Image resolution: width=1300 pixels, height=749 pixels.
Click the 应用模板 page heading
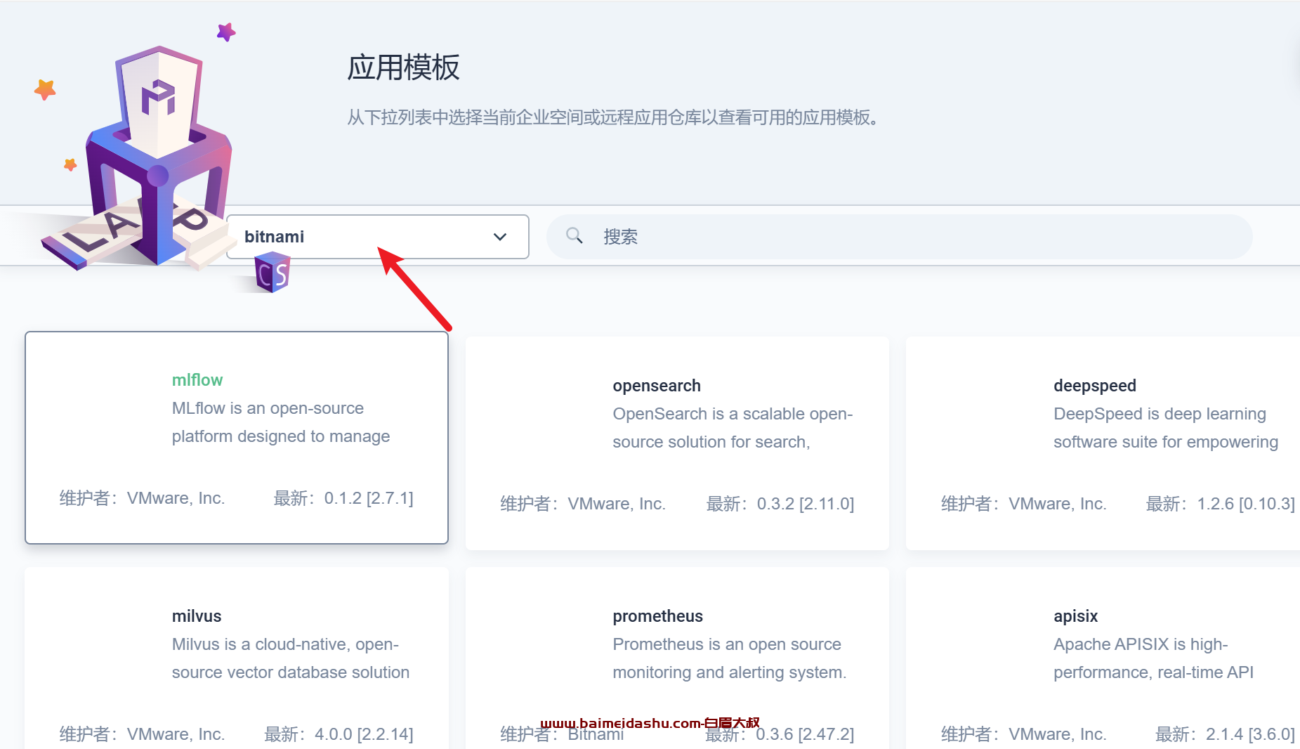(x=403, y=67)
